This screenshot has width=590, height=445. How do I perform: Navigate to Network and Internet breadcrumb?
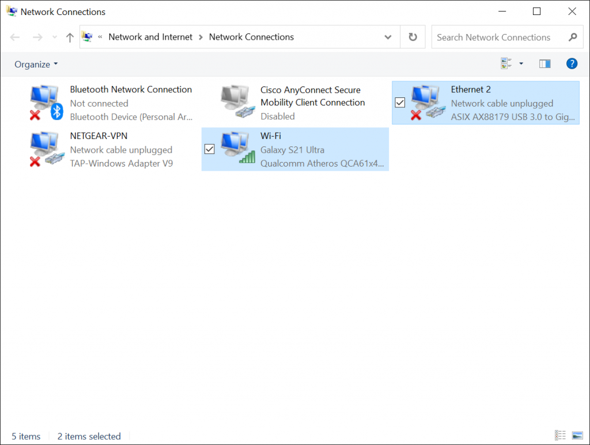150,37
